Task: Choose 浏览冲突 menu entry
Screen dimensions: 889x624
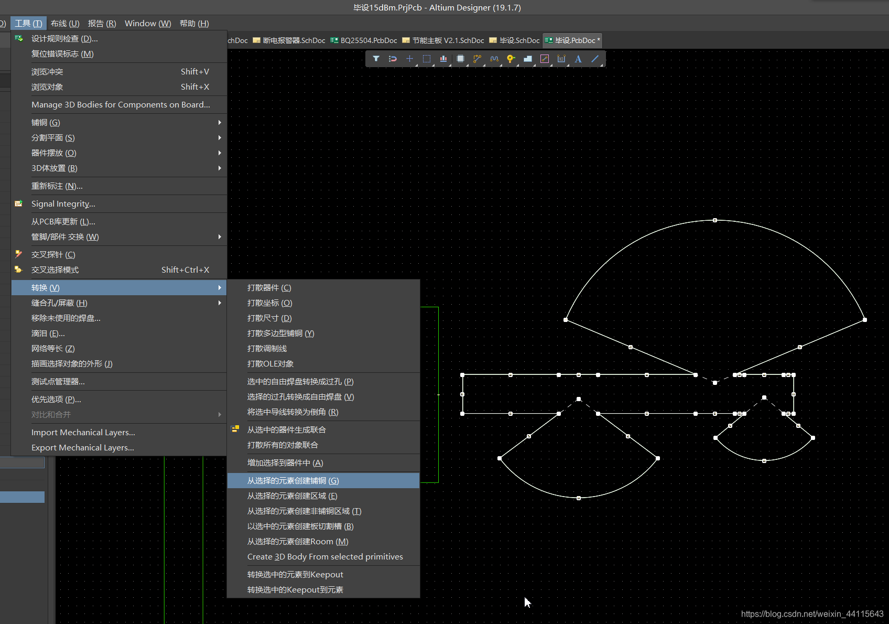Action: point(119,71)
